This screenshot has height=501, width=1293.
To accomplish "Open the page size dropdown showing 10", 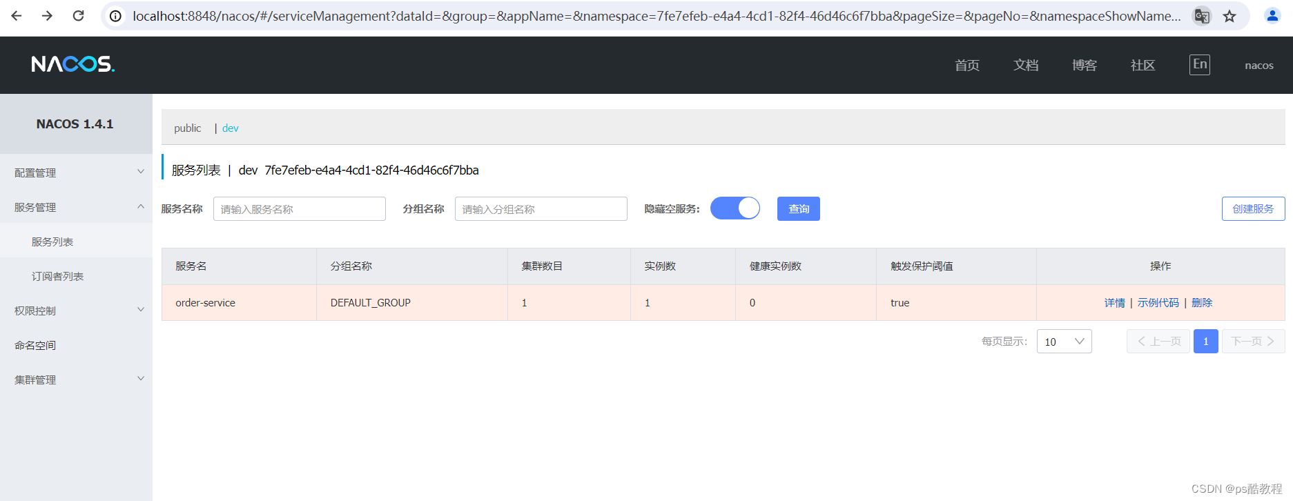I will (1064, 342).
